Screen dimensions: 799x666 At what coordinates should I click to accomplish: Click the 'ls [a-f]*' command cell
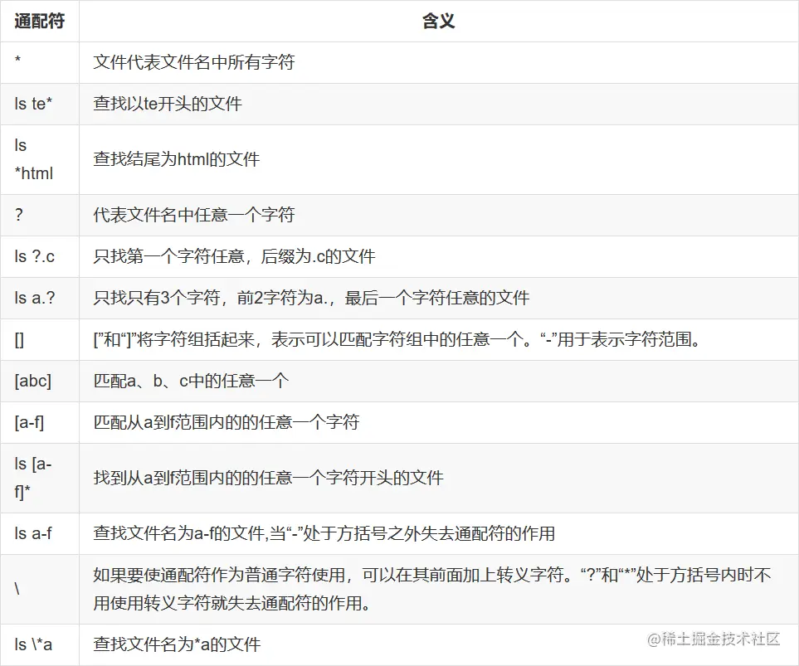coord(40,478)
